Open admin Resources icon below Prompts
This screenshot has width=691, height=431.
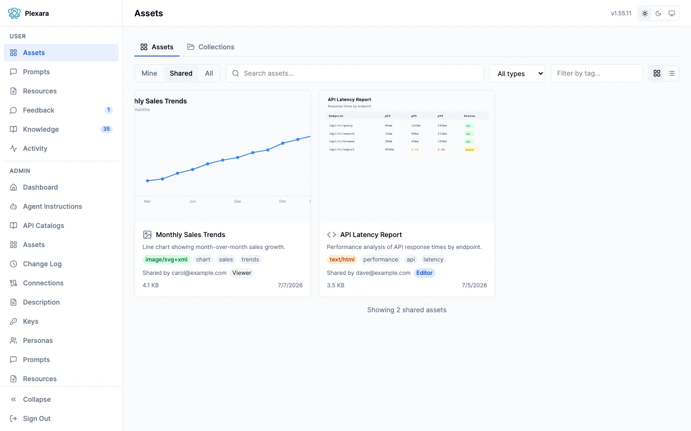(13, 379)
